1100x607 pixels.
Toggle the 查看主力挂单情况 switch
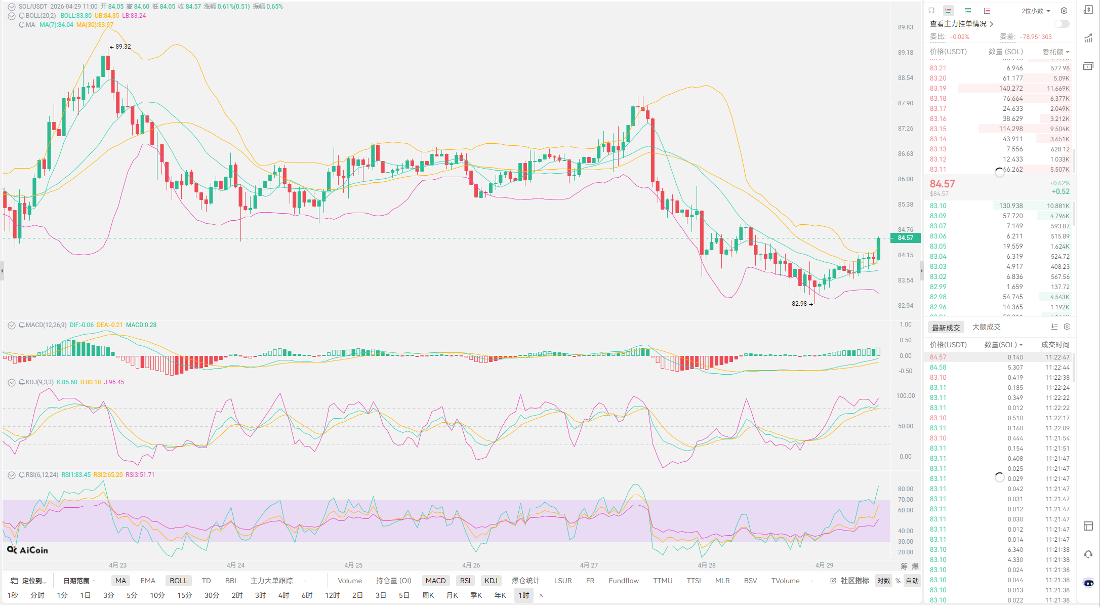click(x=1062, y=24)
